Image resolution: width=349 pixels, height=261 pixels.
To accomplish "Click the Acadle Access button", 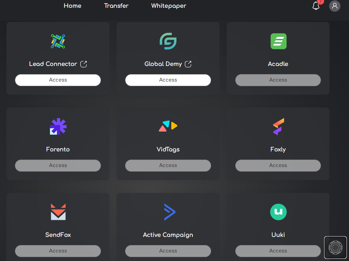I will pos(278,80).
